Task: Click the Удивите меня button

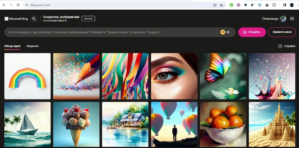Action: click(x=282, y=32)
